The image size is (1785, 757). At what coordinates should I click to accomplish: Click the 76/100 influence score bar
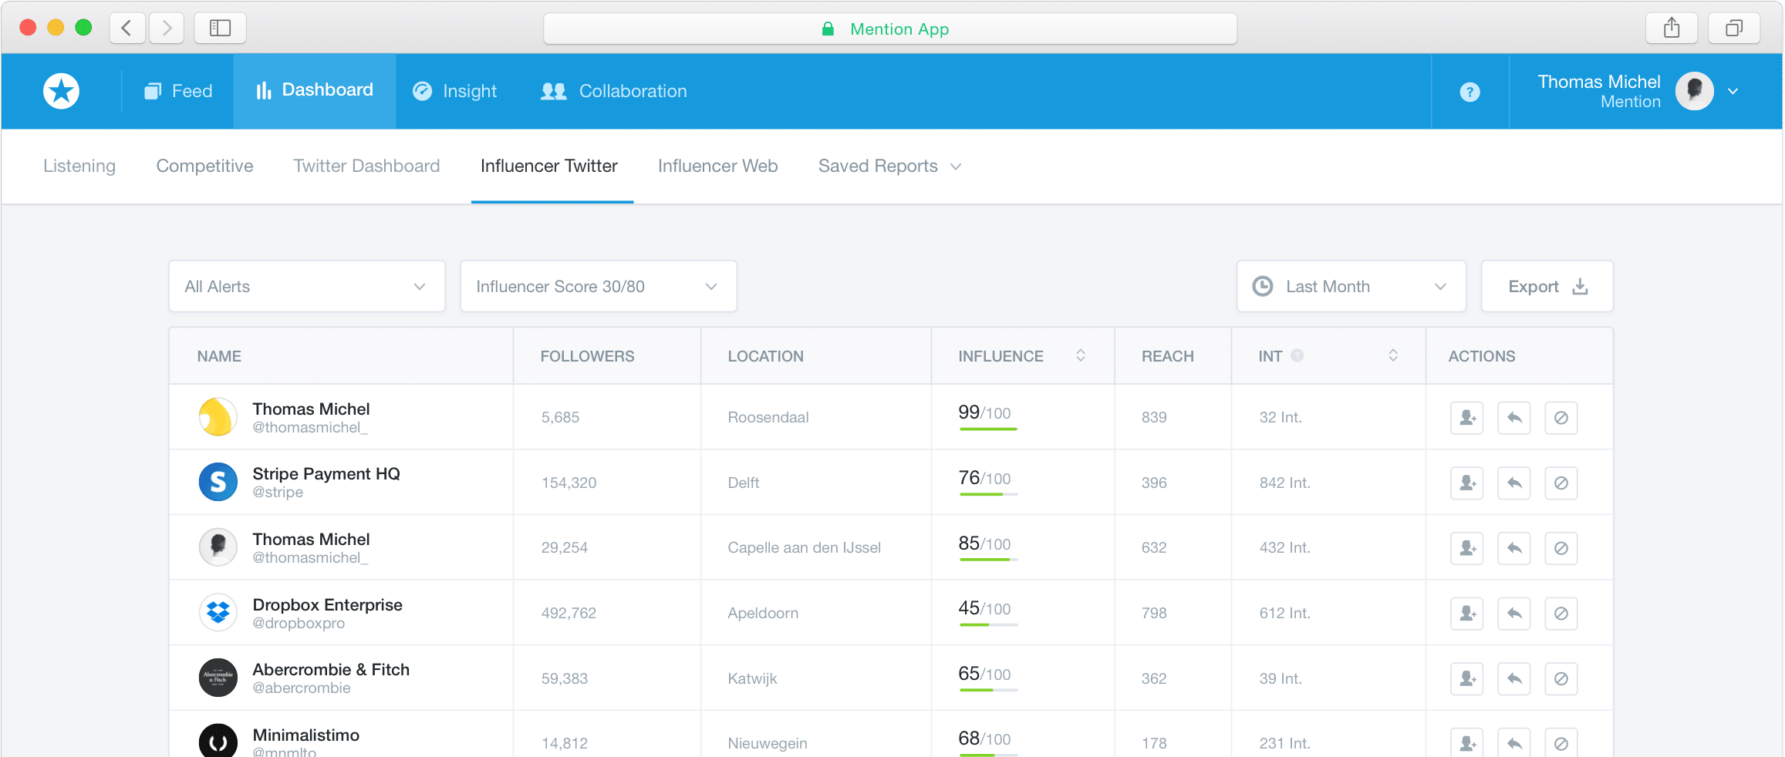point(988,494)
